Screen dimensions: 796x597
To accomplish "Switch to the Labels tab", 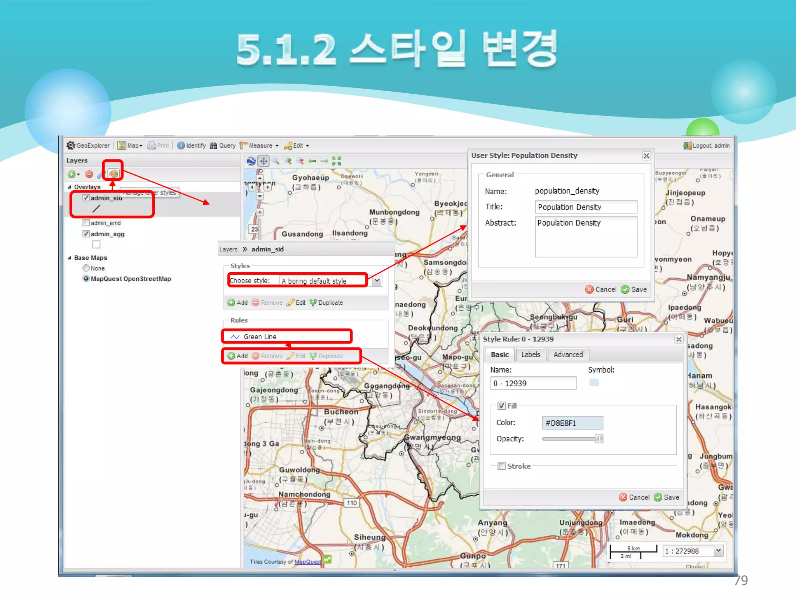I will click(531, 354).
